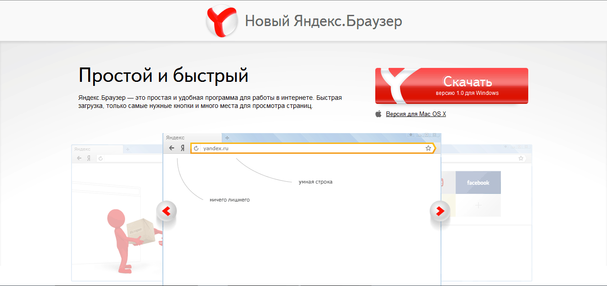This screenshot has width=607, height=286.
Task: Open the Версия для Mac OS X link
Action: pyautogui.click(x=416, y=114)
